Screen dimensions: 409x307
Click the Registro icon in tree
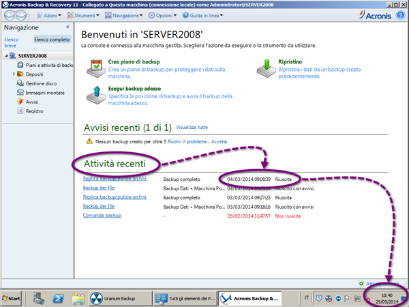point(20,111)
